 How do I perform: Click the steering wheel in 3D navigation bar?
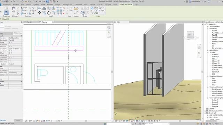click(199, 48)
